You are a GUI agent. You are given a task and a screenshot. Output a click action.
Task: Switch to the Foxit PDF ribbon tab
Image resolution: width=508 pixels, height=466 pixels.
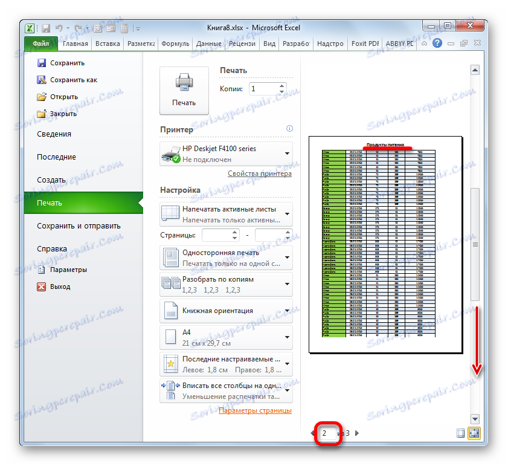pos(365,44)
